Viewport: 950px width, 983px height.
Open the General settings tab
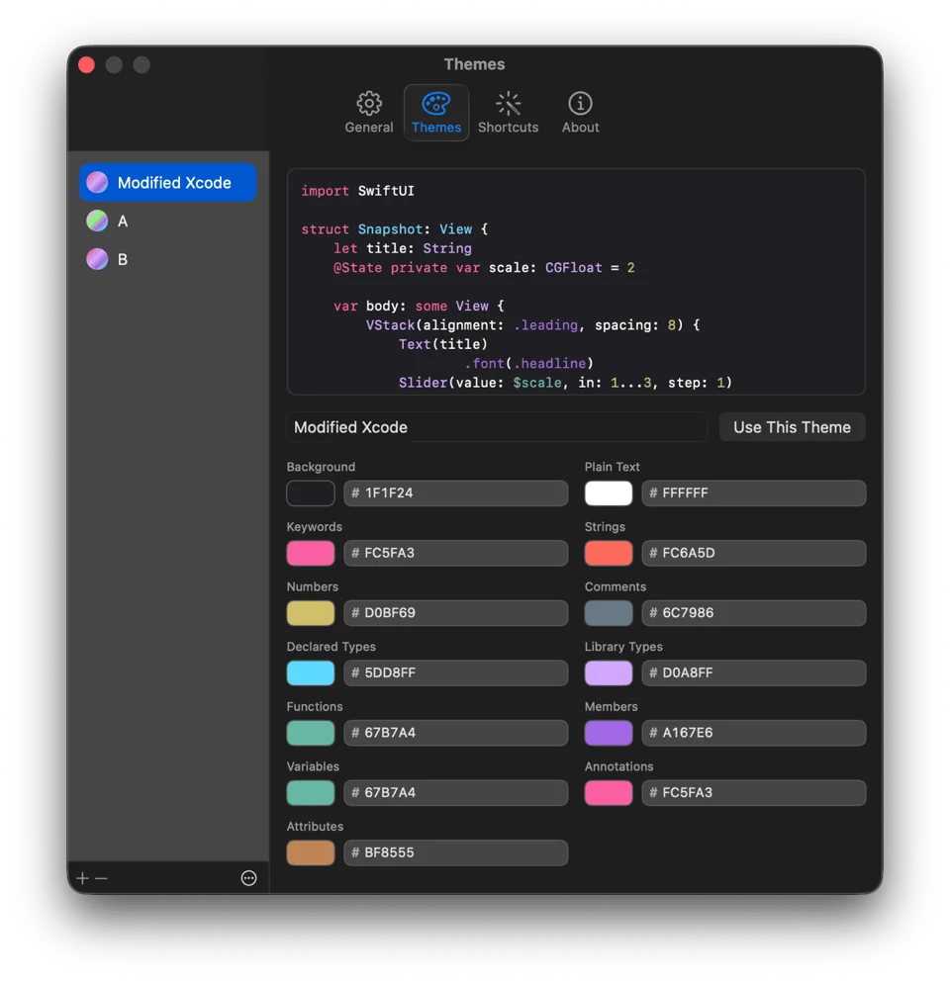click(x=368, y=113)
